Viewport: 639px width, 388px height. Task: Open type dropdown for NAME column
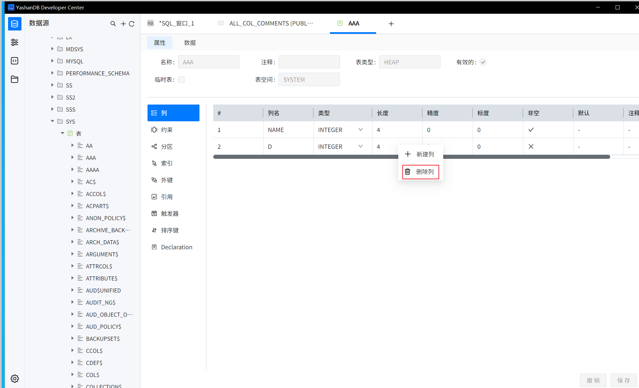point(360,130)
